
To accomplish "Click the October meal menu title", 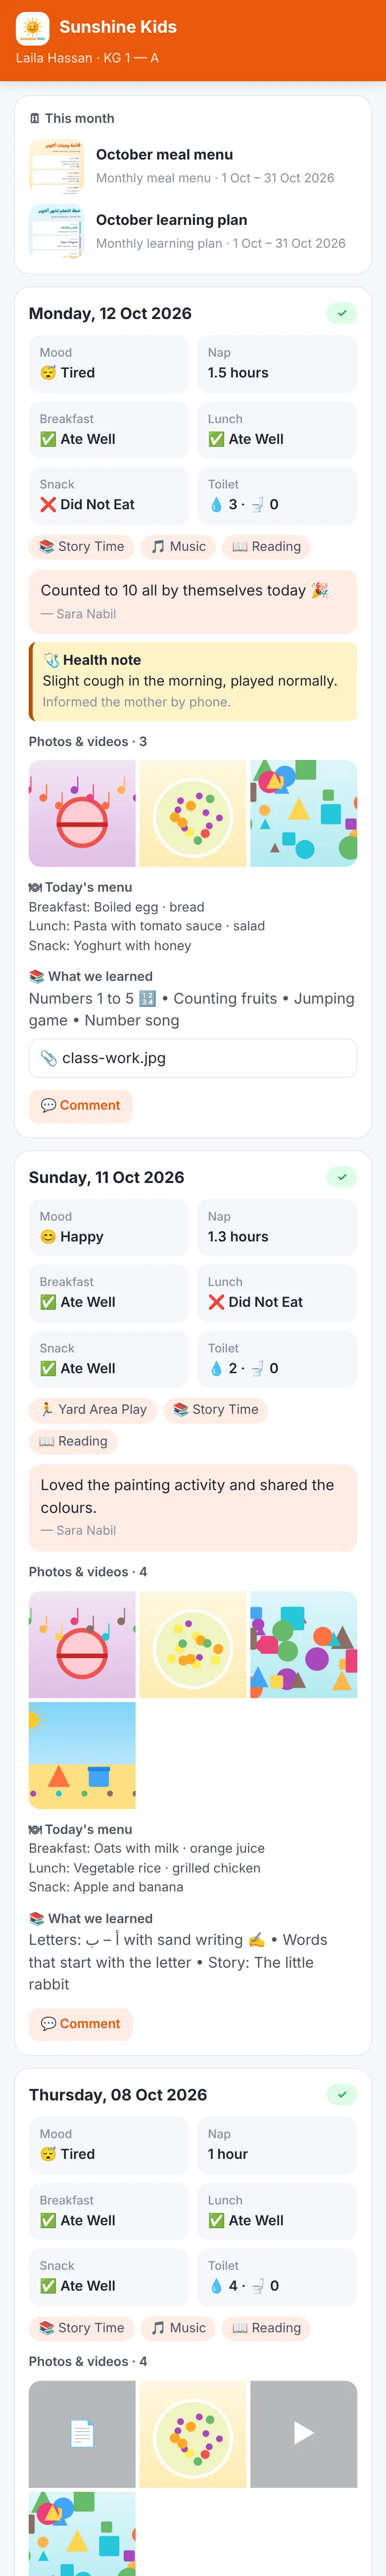I will [164, 154].
